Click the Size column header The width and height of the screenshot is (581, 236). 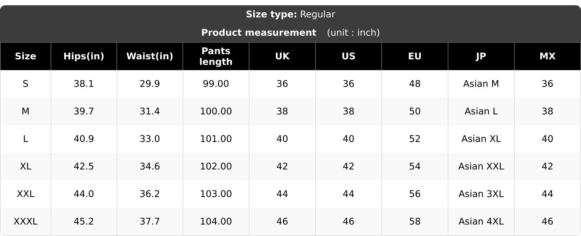coord(26,56)
